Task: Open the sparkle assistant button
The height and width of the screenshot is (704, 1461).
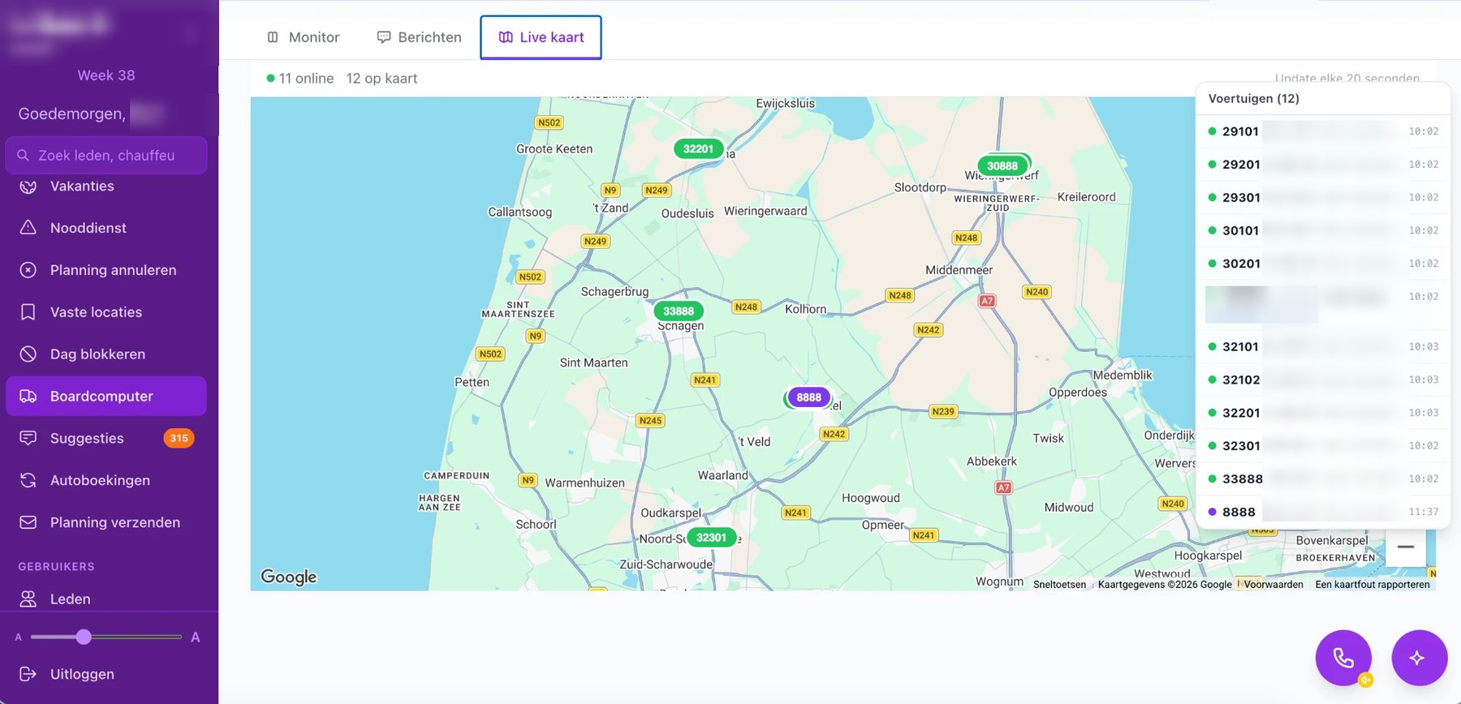Action: (x=1419, y=658)
